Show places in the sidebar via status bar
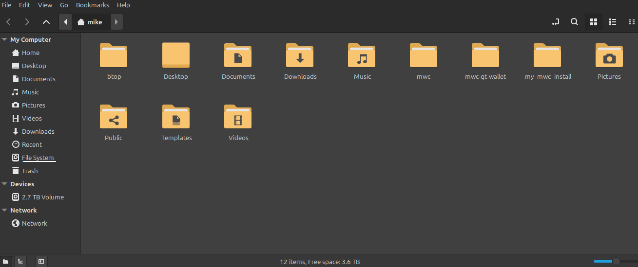 pos(6,262)
